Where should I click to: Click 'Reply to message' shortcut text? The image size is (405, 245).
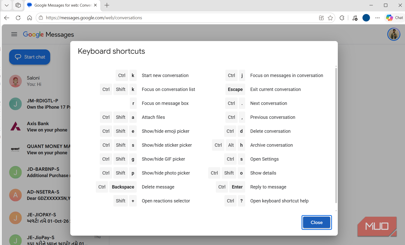(x=268, y=187)
